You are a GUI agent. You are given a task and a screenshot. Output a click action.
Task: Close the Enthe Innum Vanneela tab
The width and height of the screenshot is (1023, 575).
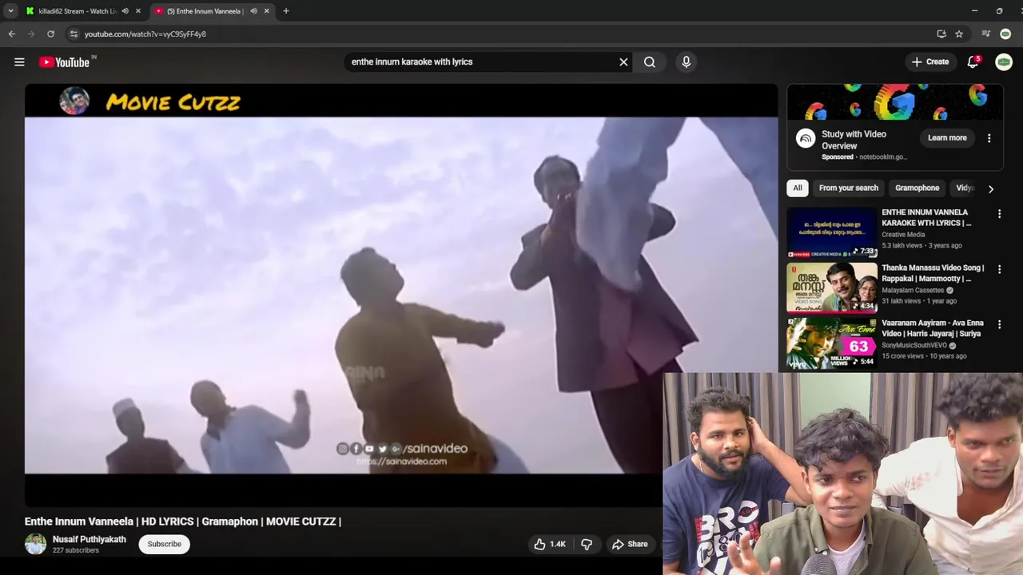point(267,11)
